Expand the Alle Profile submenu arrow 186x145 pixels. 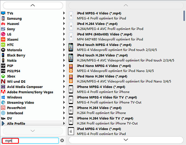point(64,124)
